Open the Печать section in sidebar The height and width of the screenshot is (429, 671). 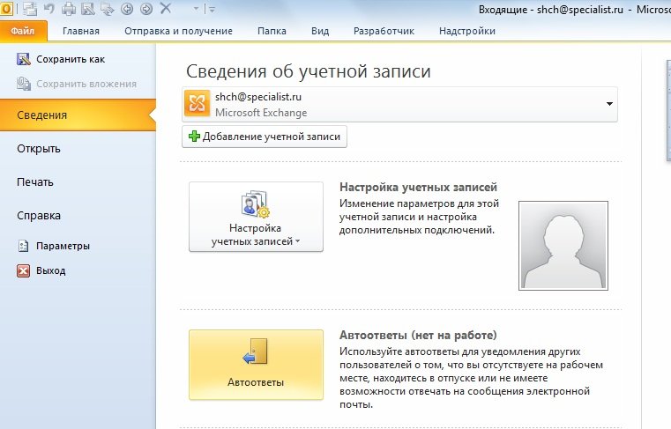[35, 182]
